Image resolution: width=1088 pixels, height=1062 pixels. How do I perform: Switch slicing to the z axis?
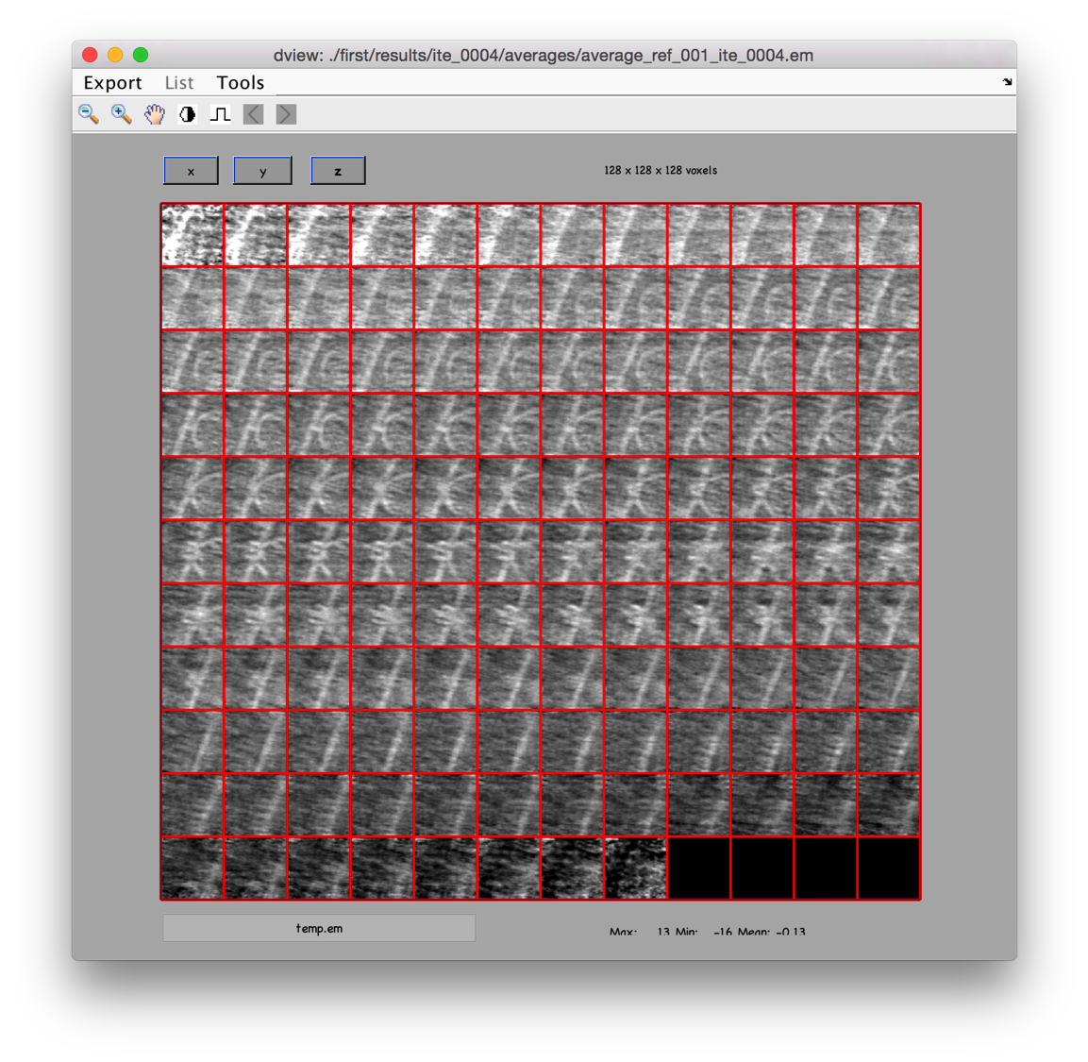(338, 171)
